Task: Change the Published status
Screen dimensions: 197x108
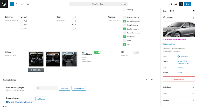Action: [x=184, y=57]
